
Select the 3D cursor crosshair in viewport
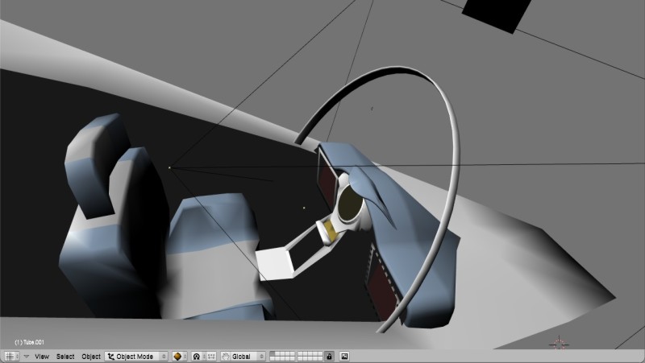(x=559, y=343)
